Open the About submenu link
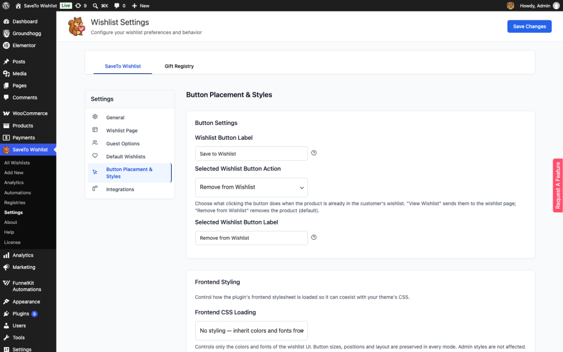Viewport: 563px width, 352px height. pyautogui.click(x=10, y=222)
